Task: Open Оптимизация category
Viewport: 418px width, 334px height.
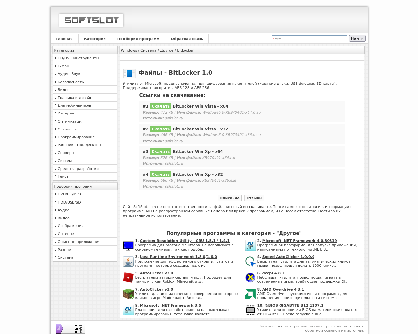Action: [85, 121]
